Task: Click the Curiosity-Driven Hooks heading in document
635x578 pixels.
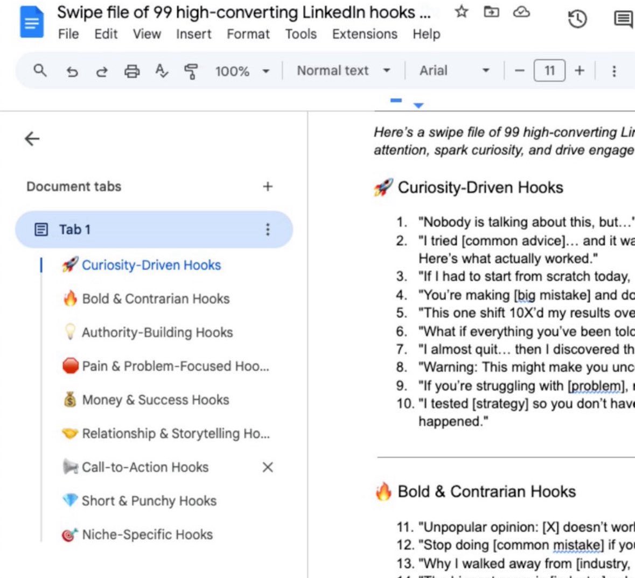Action: (x=480, y=187)
